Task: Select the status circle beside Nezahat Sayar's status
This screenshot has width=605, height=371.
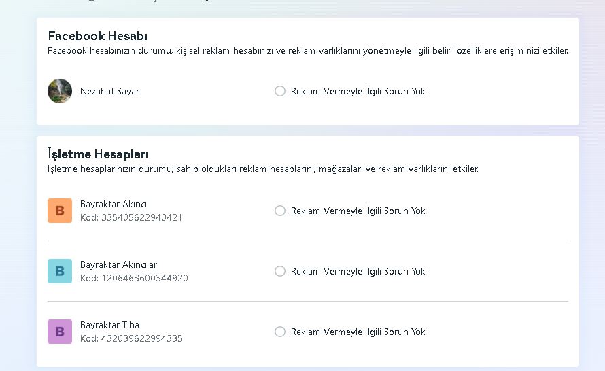Action: (x=280, y=91)
